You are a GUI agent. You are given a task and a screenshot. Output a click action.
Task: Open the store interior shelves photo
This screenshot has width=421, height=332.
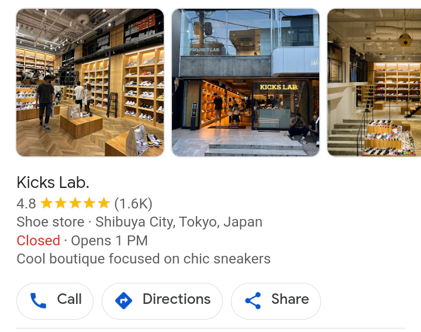(90, 83)
